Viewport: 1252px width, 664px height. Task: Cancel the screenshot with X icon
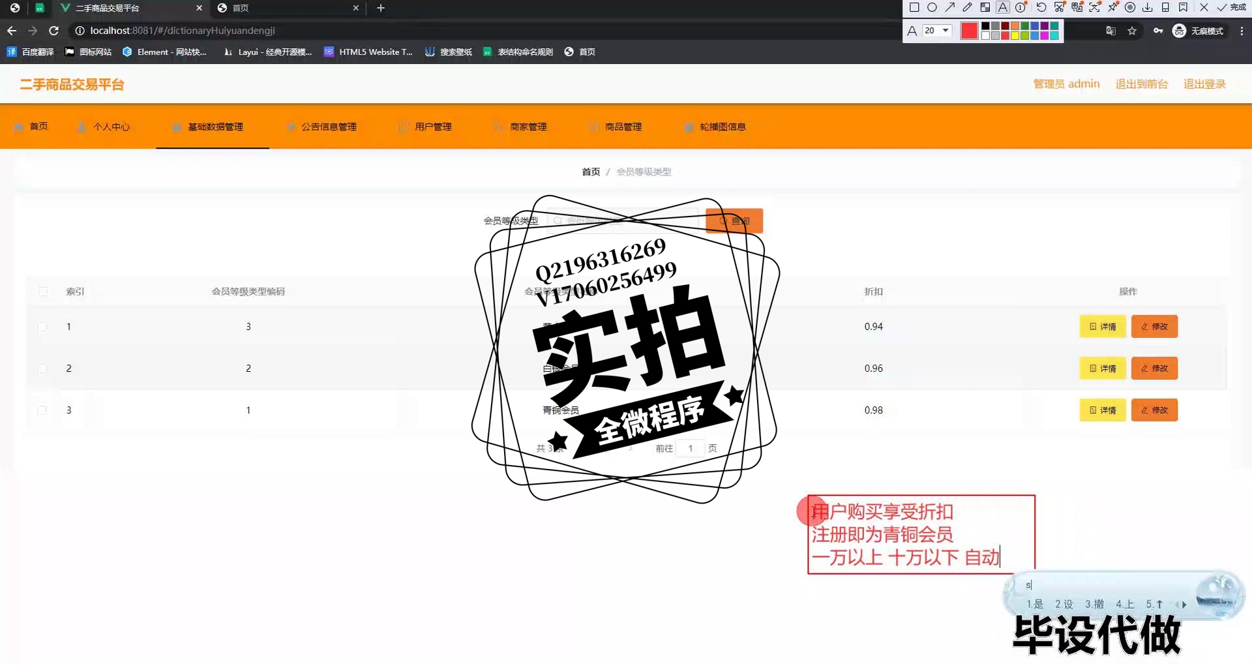pos(1204,7)
